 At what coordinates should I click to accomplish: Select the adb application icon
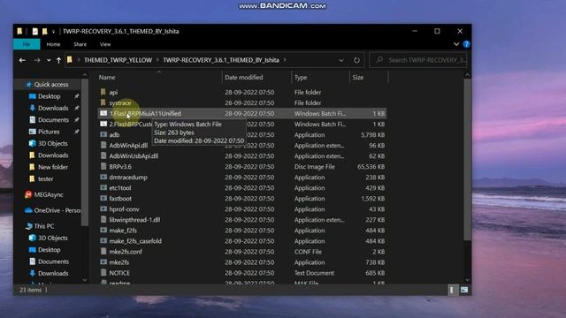click(x=103, y=135)
